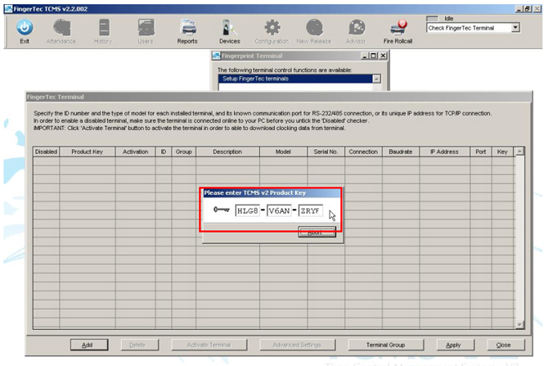Click terminal table scroll down arrow
This screenshot has height=366, width=548.
click(x=519, y=325)
